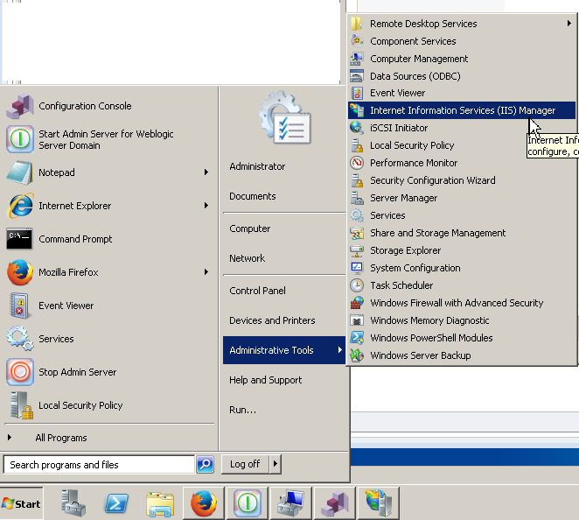The width and height of the screenshot is (579, 520).
Task: Open Administrative Tools menu entry
Action: click(x=284, y=350)
